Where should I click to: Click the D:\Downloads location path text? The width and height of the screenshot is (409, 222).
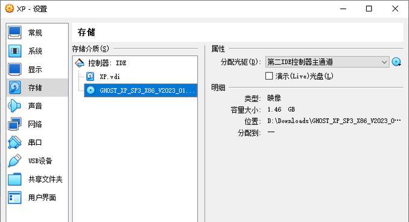click(x=334, y=121)
